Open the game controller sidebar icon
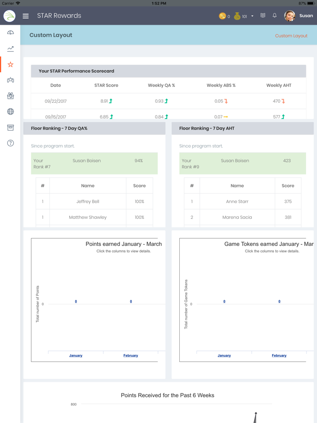Viewport: 317px width, 423px height. point(10,80)
